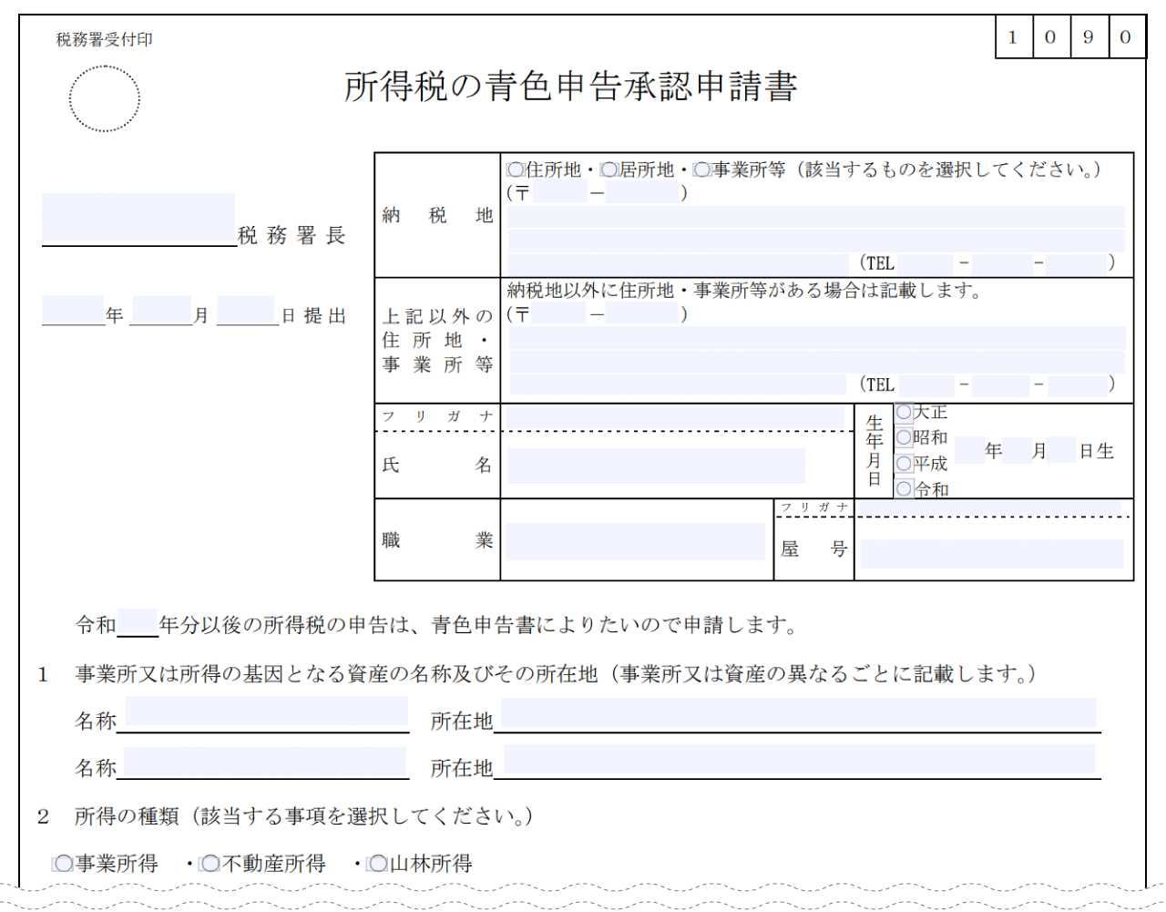Image resolution: width=1166 pixels, height=912 pixels.
Task: Choose the 大正 era option
Action: [x=904, y=412]
